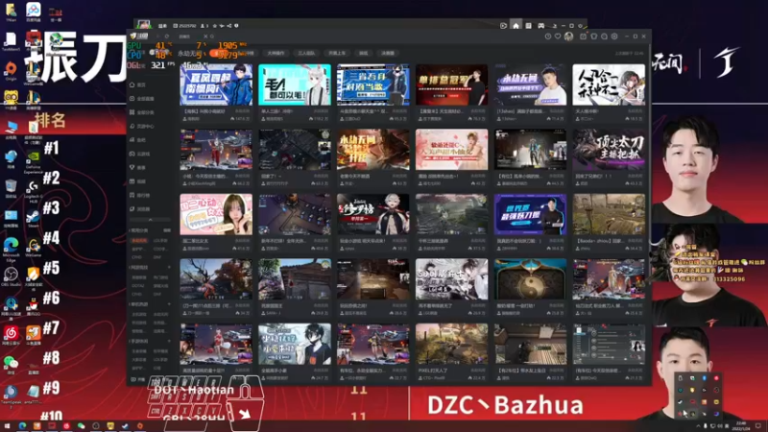Open Microsoft Edge desktop icon

11,249
